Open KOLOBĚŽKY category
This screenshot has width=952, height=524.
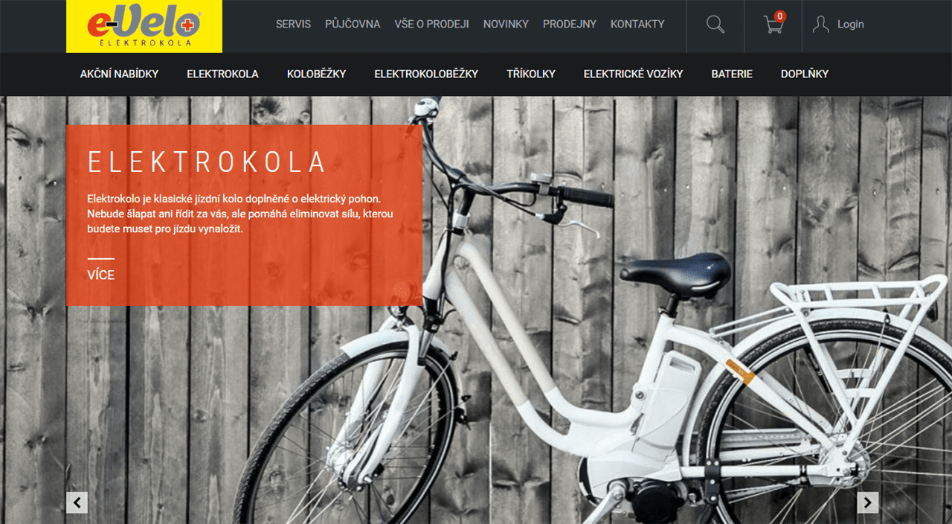[x=316, y=74]
